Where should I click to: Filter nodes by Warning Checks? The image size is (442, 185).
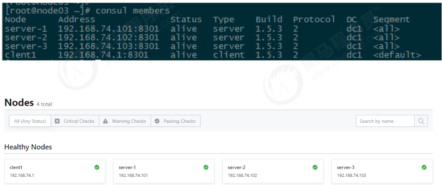(x=125, y=121)
